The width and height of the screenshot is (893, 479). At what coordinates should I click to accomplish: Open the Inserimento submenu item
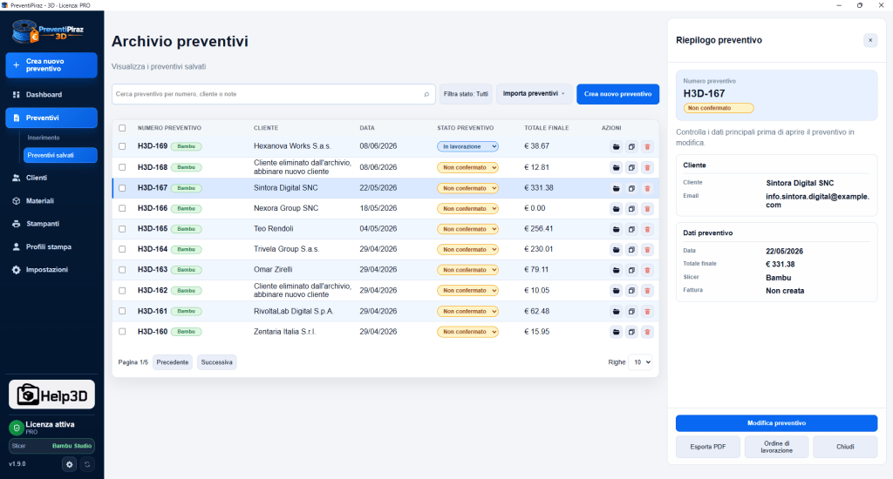(x=44, y=138)
